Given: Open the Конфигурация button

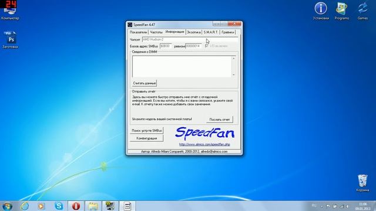Looking at the screenshot, I should pos(146,138).
